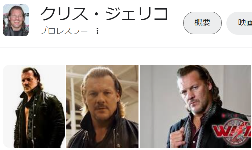Click the プロレスラー subtitle text
Screen dimensions: 252x150
click(x=64, y=31)
